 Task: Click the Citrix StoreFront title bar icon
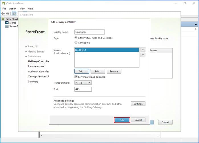[3, 3]
